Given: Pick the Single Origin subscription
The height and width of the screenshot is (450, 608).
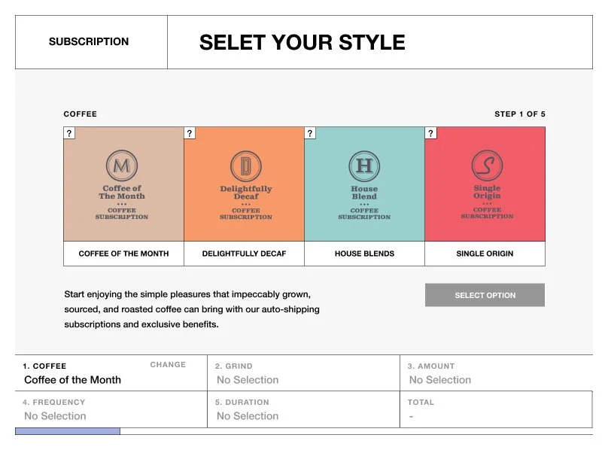Looking at the screenshot, I should coord(485,254).
